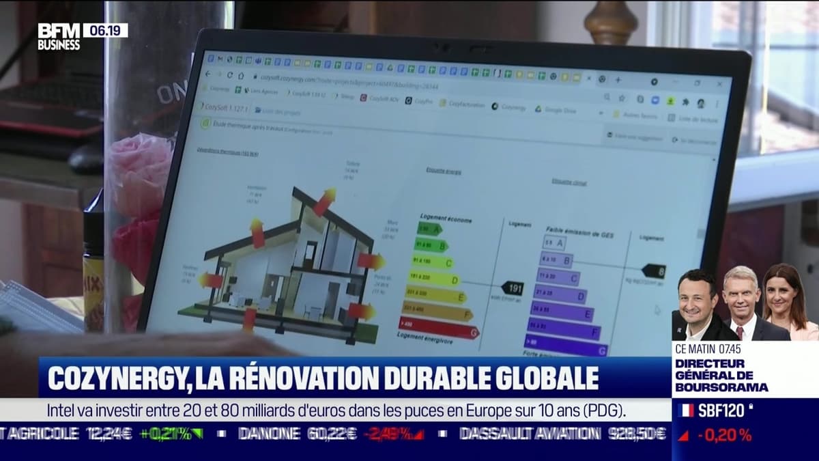819x461 pixels.
Task: Open the CozyPro bookmark
Action: (x=418, y=101)
